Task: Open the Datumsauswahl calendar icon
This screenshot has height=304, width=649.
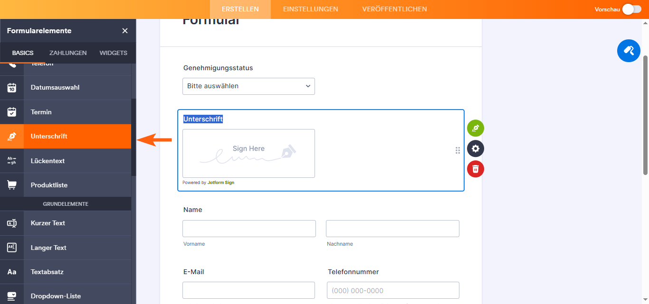Action: [12, 88]
